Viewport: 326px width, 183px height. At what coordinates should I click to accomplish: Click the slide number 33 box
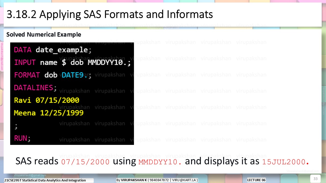tap(315, 179)
